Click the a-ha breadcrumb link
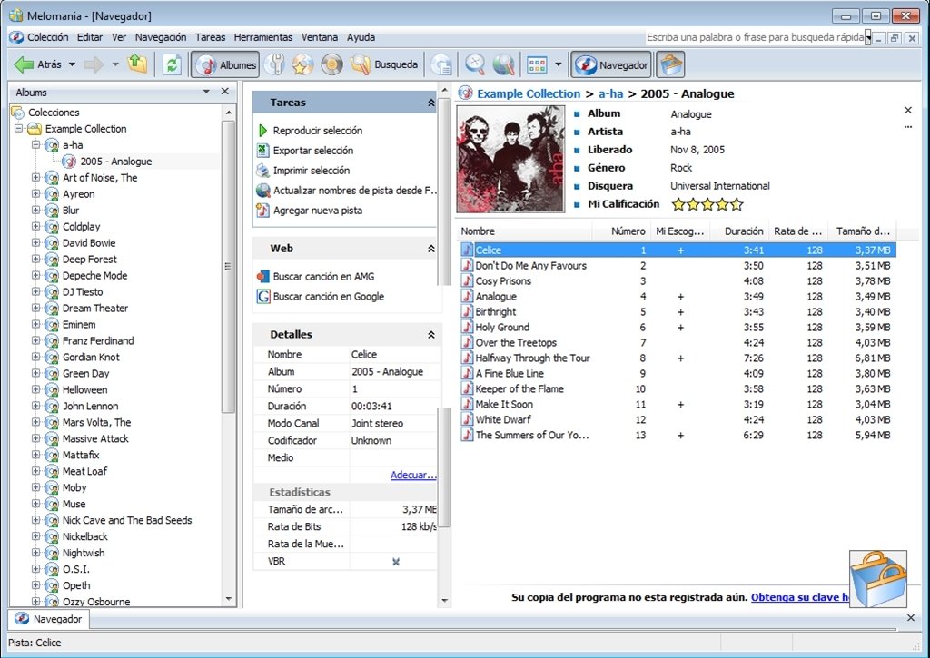 coord(610,93)
